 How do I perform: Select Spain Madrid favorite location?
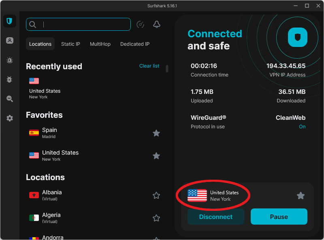coord(95,133)
